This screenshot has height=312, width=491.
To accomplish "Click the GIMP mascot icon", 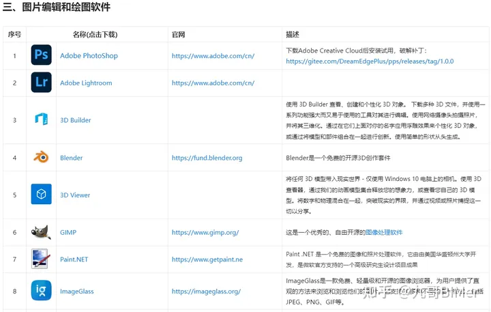I will (42, 232).
